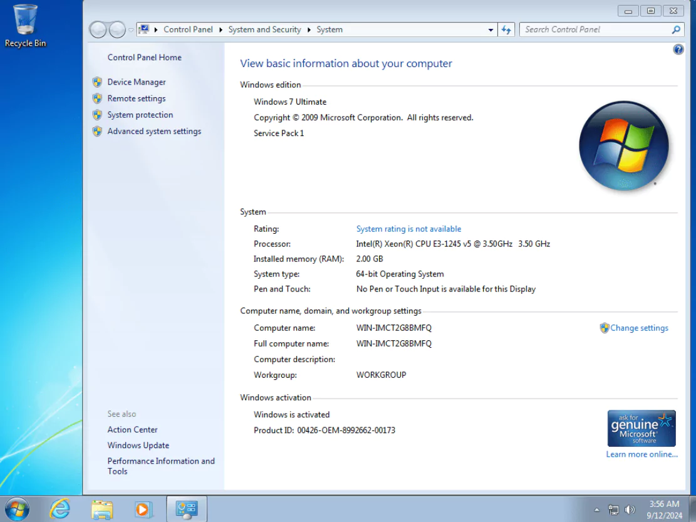Open Change settings for computer name

[x=638, y=328]
